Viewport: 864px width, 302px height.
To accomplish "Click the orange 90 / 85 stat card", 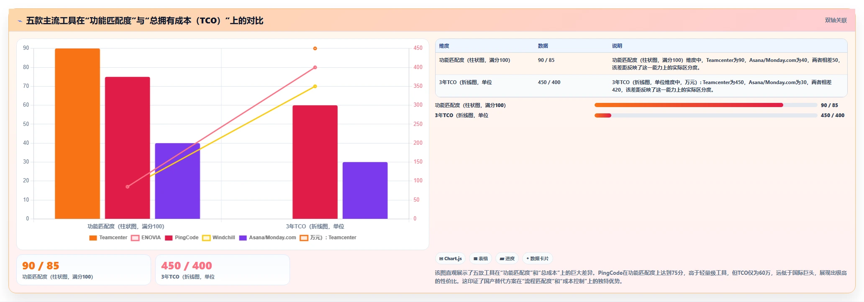I will coord(84,270).
